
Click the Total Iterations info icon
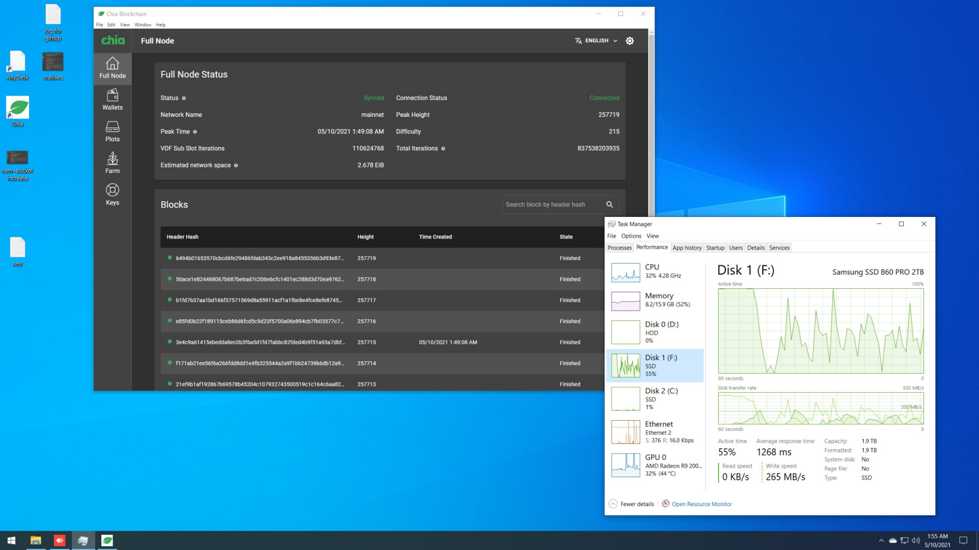tap(443, 149)
